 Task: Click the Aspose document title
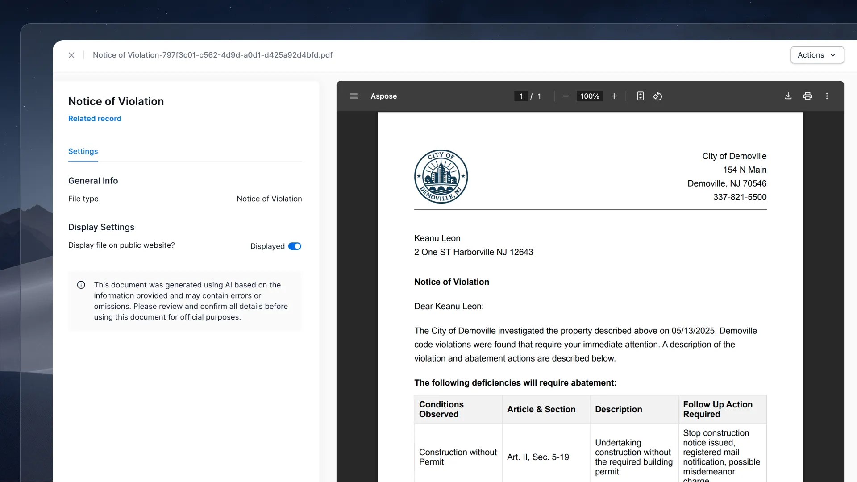pyautogui.click(x=383, y=96)
